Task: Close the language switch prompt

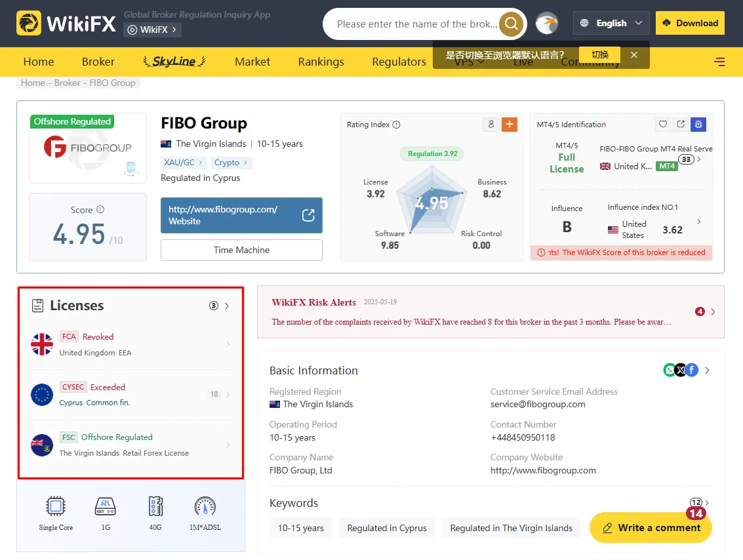Action: point(634,55)
